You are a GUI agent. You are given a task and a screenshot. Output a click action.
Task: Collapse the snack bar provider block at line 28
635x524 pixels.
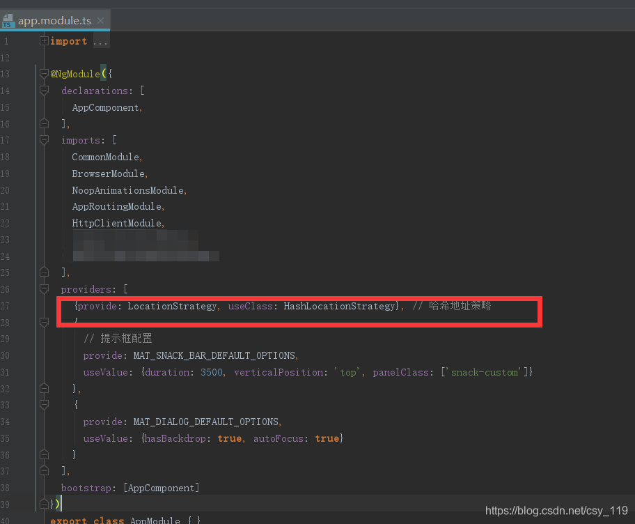point(44,322)
